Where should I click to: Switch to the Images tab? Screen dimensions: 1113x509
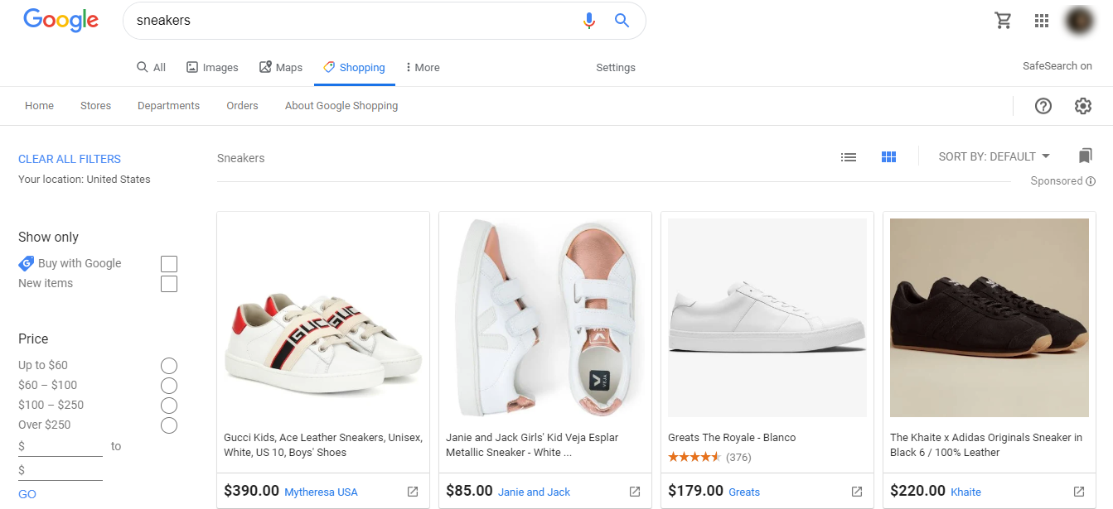(212, 68)
